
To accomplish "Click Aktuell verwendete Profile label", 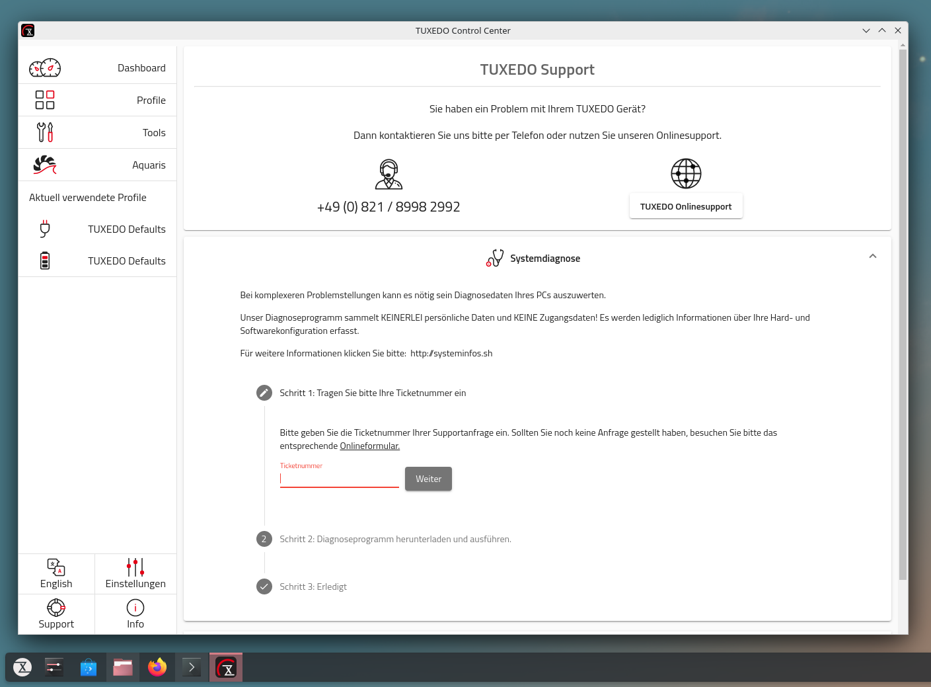I will pos(88,198).
